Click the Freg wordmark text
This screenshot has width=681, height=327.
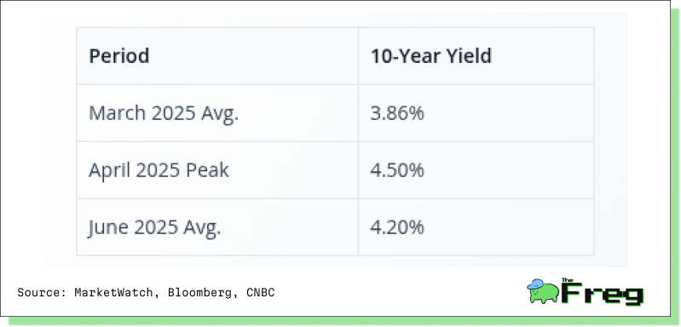point(602,294)
